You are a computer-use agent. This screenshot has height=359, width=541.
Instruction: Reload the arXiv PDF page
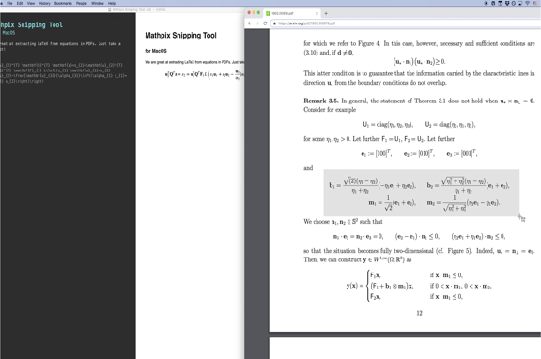point(265,23)
